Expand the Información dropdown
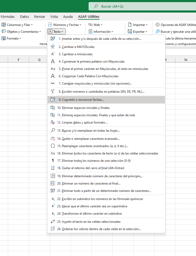Screen dimensions: 196x256 pyautogui.click(x=101, y=31)
